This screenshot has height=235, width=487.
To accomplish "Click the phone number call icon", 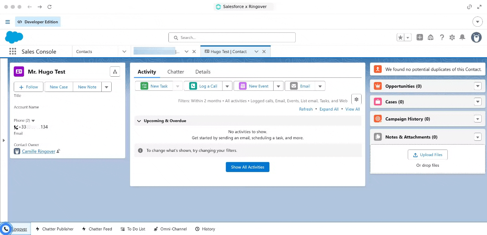I will [16, 127].
